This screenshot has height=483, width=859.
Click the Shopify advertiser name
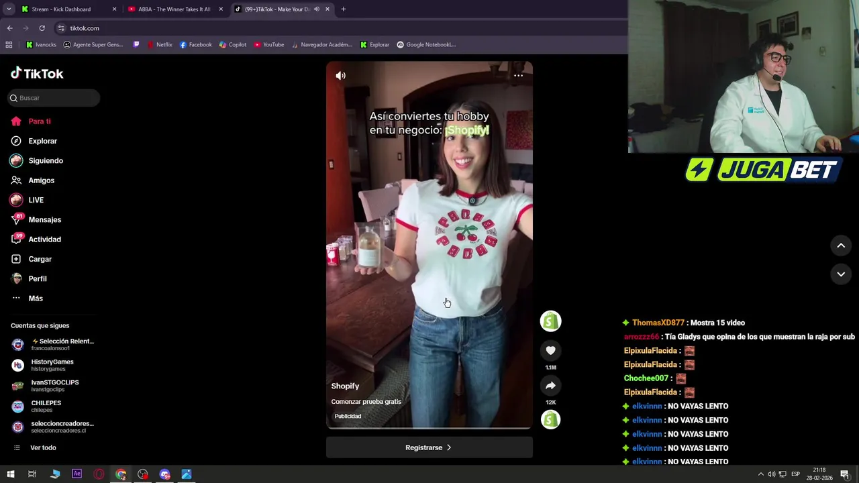345,386
